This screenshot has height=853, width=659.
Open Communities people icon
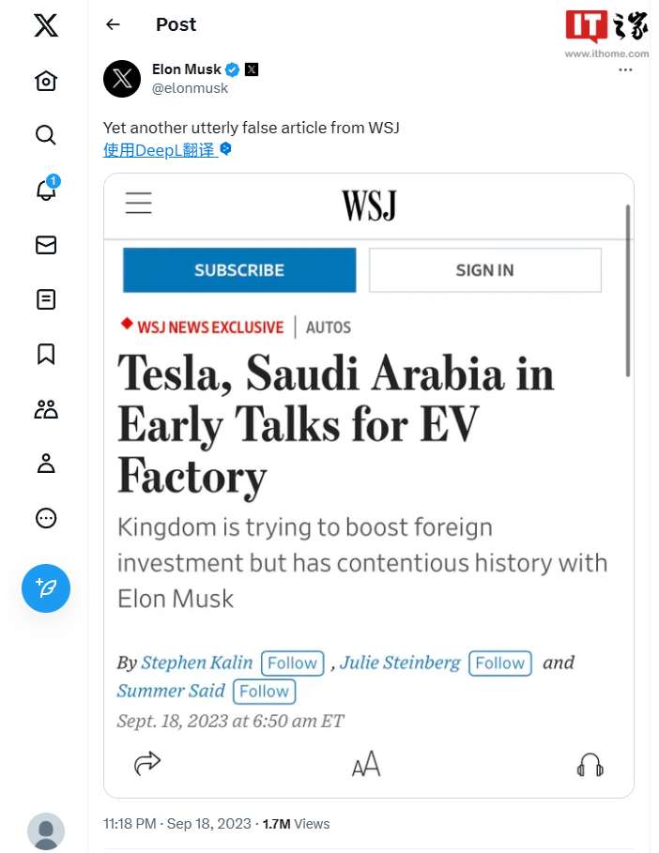tap(45, 408)
